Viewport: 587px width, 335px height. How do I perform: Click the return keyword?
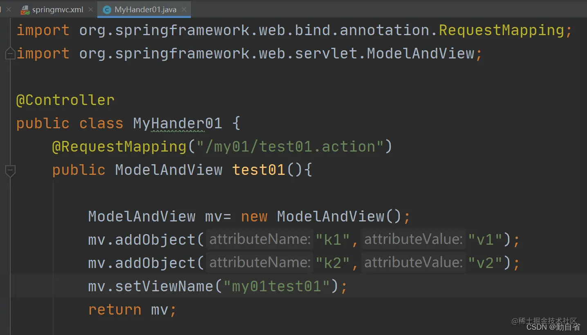pos(115,310)
